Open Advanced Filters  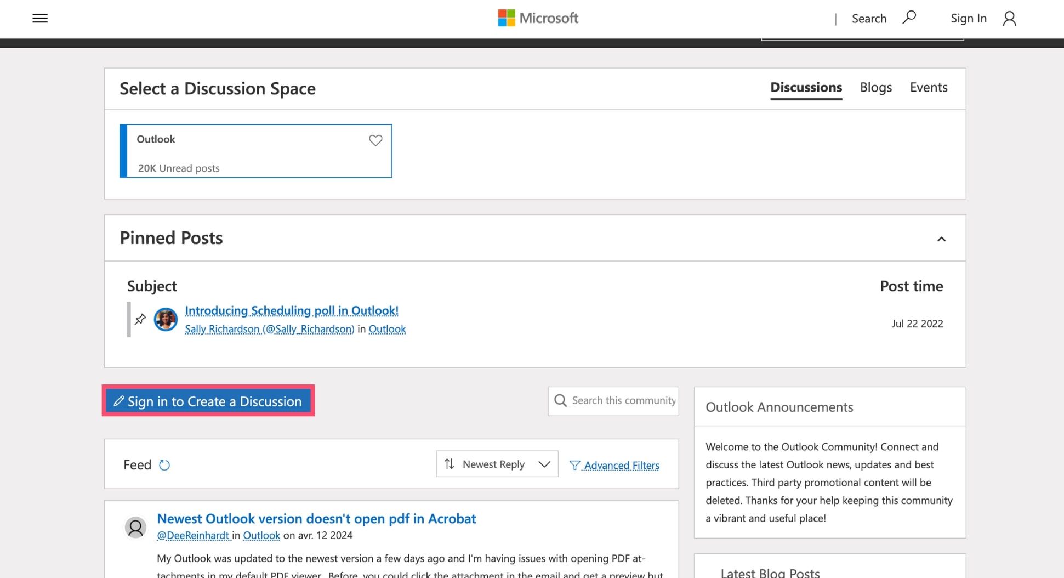click(614, 465)
